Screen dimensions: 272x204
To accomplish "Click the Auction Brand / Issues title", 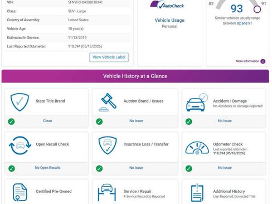I will [x=143, y=101].
